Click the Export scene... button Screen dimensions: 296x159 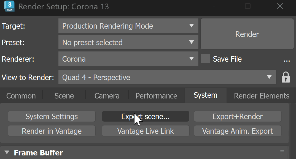[x=146, y=116]
